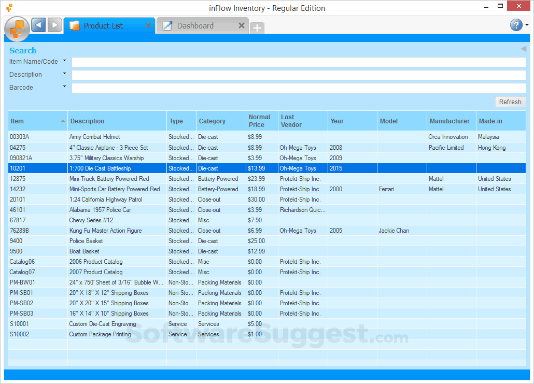Screen dimensions: 534x384
Task: Open the Description filter dropdown
Action: click(65, 74)
